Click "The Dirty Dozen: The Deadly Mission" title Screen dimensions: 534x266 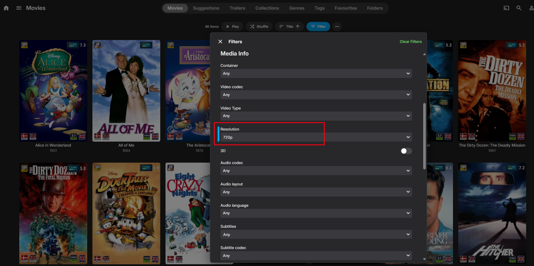coord(492,145)
